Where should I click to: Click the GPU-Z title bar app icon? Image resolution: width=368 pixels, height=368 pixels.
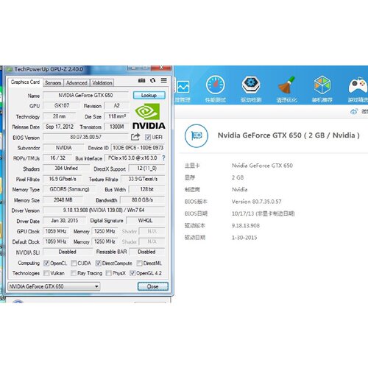tap(10, 69)
